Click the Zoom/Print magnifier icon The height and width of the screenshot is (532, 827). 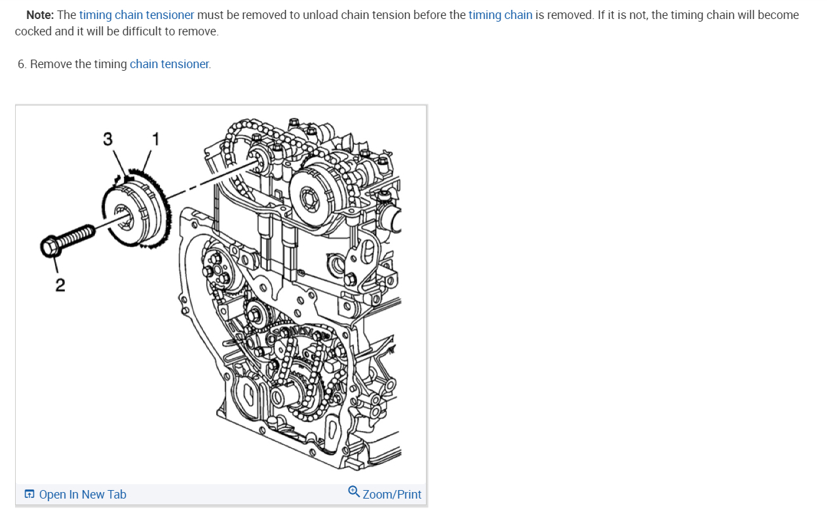[x=354, y=491]
